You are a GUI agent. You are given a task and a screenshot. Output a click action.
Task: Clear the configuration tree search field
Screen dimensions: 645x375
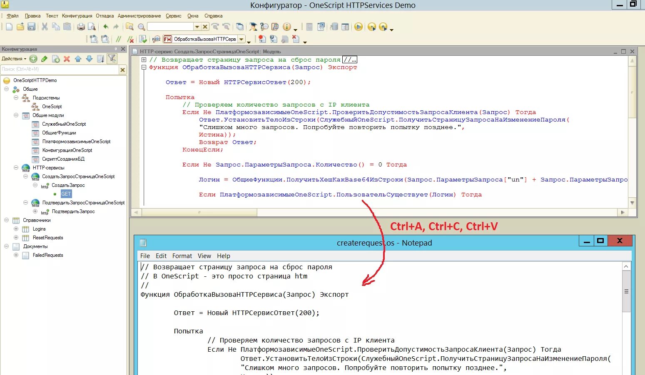coord(123,70)
